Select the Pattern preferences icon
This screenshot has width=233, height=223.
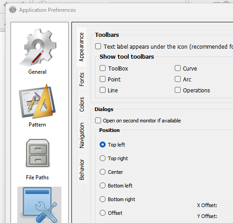37,101
